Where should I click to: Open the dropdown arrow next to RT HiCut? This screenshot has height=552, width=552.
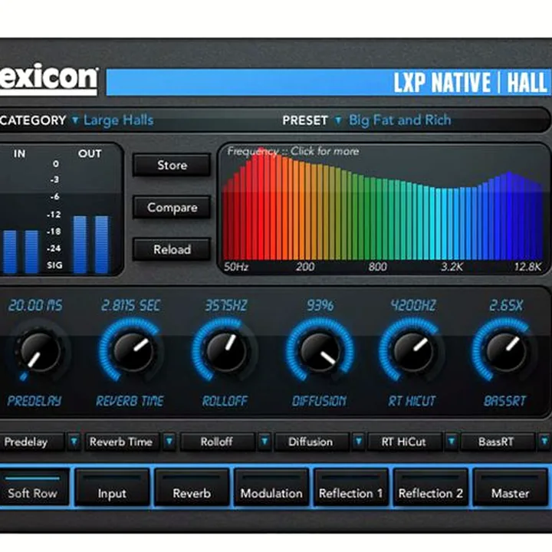coord(452,442)
